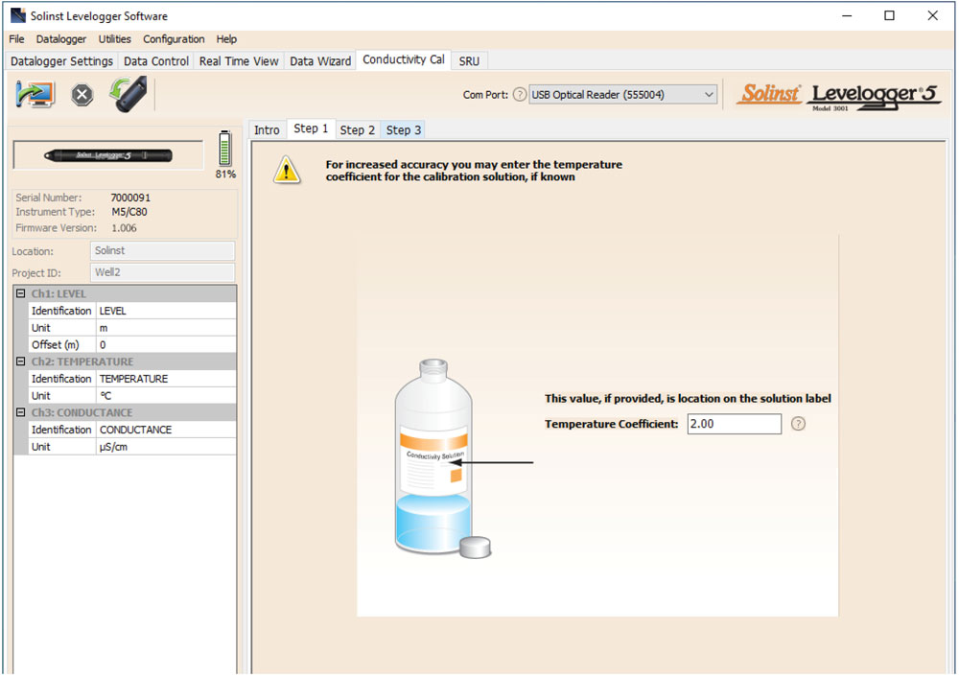959x676 pixels.
Task: Click the retrieve settings from Levelogger icon
Action: 35,95
